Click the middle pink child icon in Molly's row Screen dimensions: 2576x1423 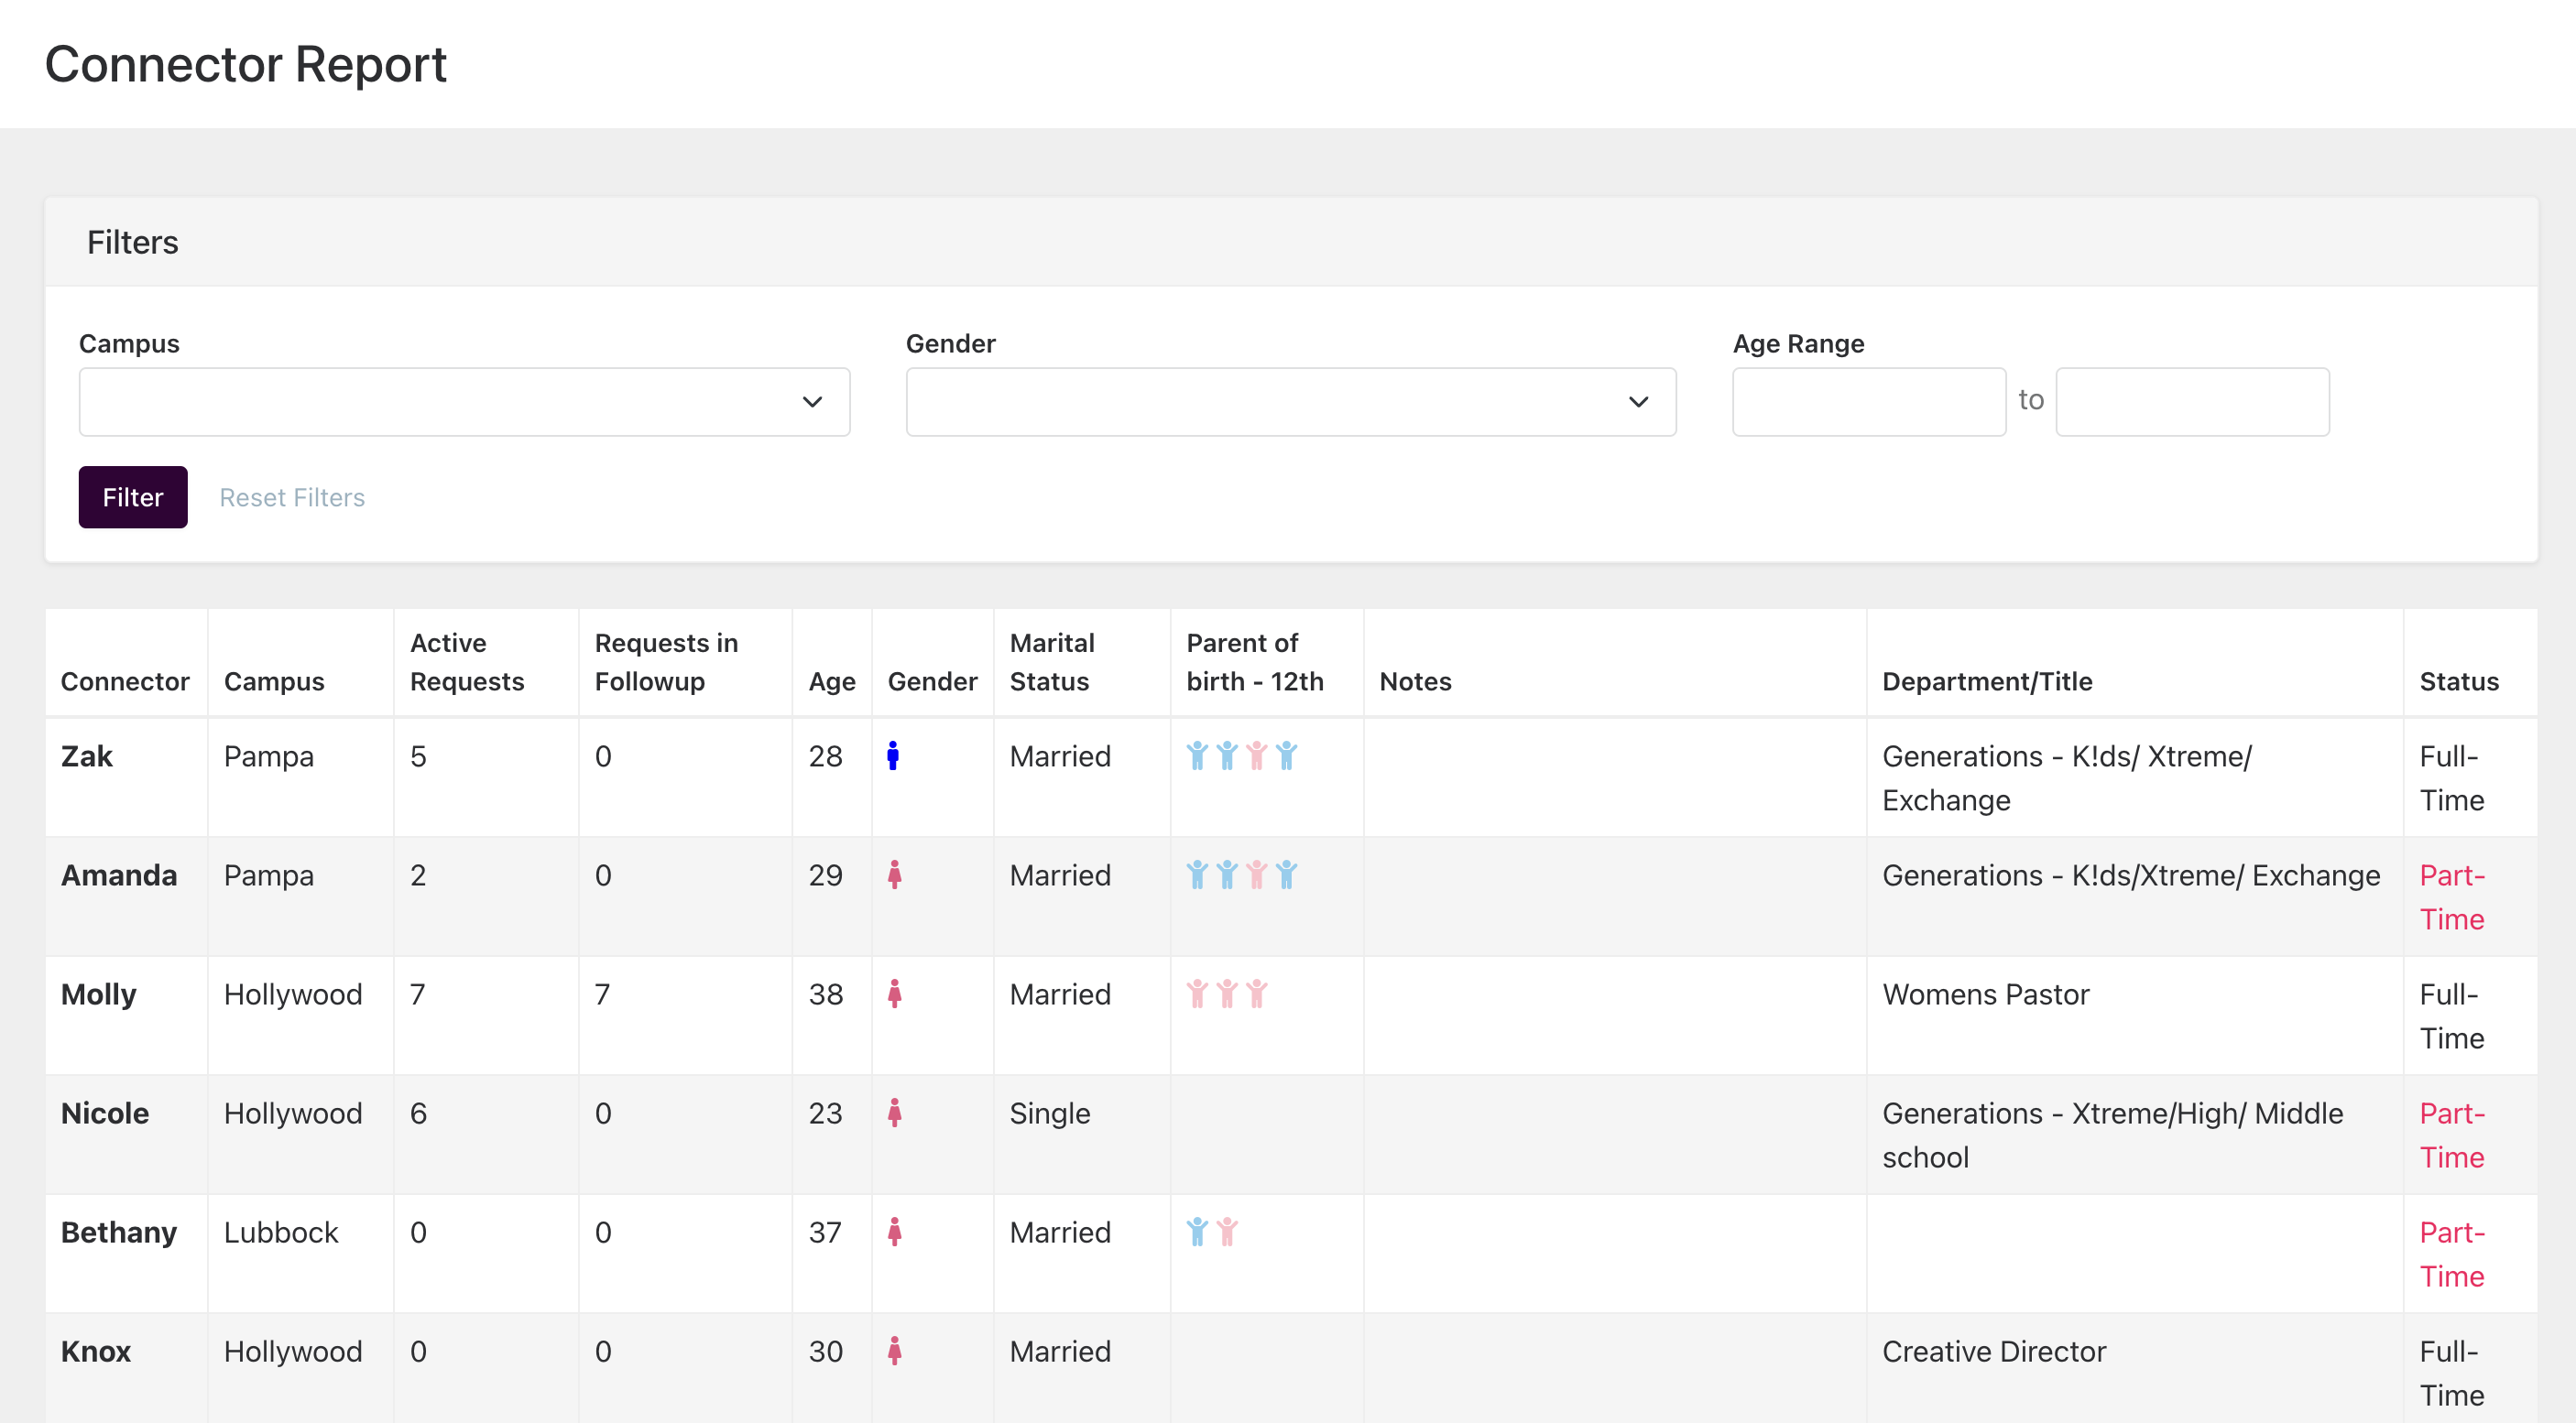1227,994
